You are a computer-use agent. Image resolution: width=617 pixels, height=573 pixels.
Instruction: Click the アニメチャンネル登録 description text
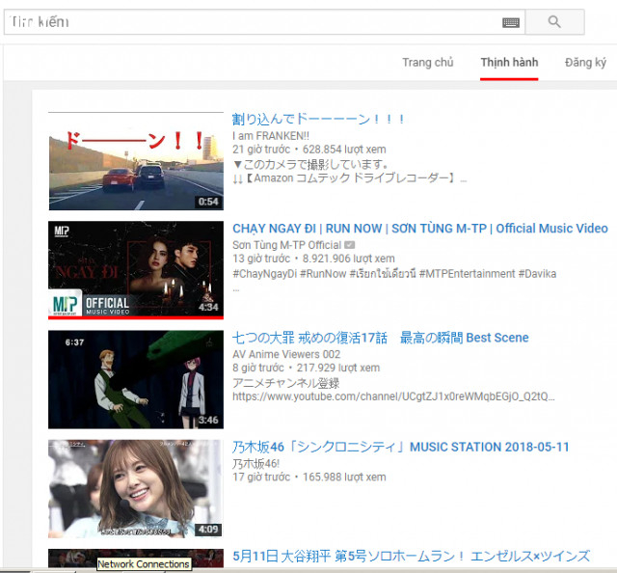(x=285, y=382)
